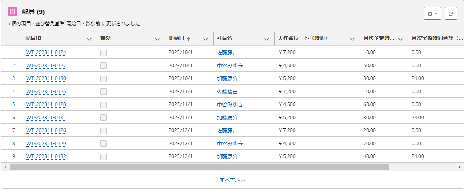The width and height of the screenshot is (465, 190).
Task: Open record WT-202311-0130 link
Action: (46, 79)
